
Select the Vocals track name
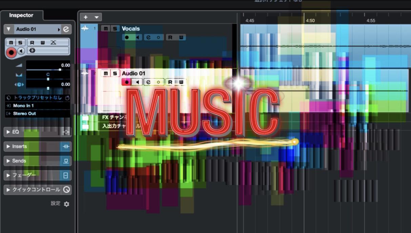pos(131,28)
